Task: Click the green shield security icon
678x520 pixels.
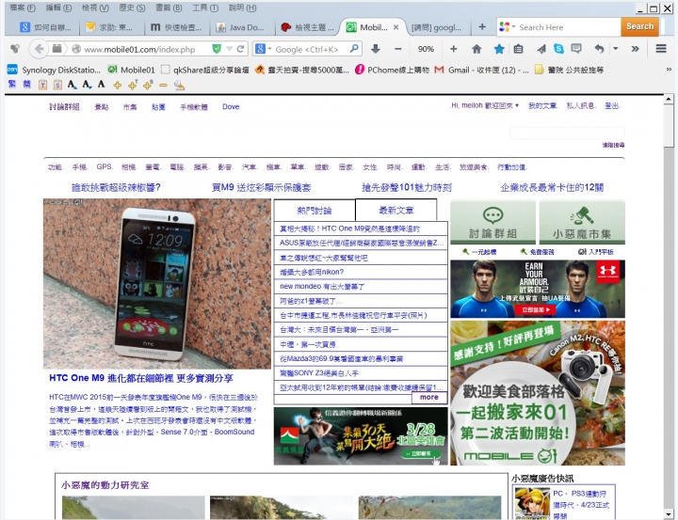Action: pos(217,49)
